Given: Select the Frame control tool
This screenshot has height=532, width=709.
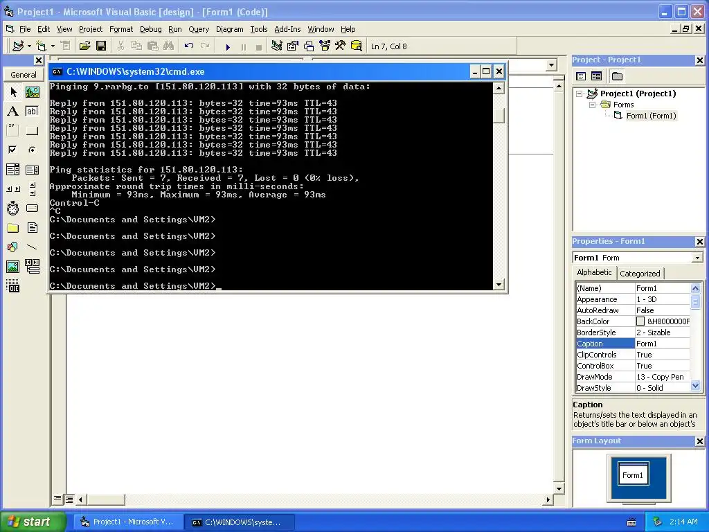Looking at the screenshot, I should click(13, 131).
